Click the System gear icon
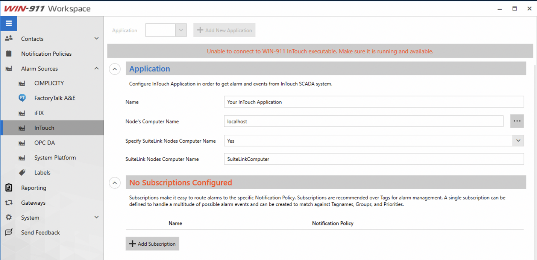 [x=9, y=217]
